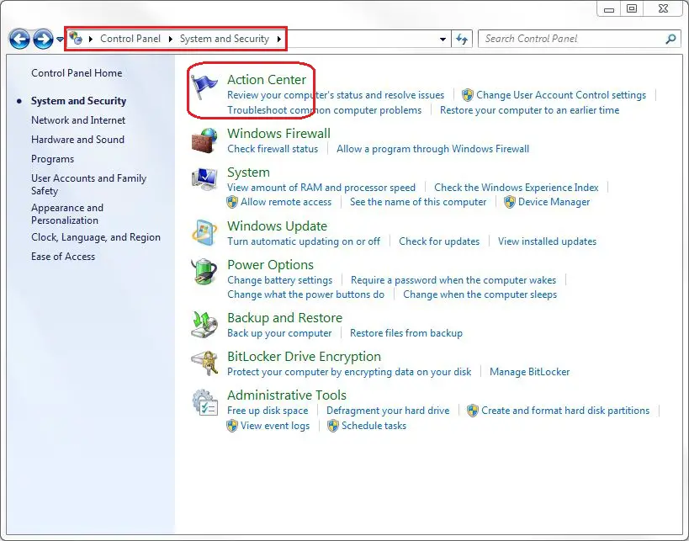The height and width of the screenshot is (541, 689).
Task: Go forward with the blue Forward arrow
Action: pos(43,39)
